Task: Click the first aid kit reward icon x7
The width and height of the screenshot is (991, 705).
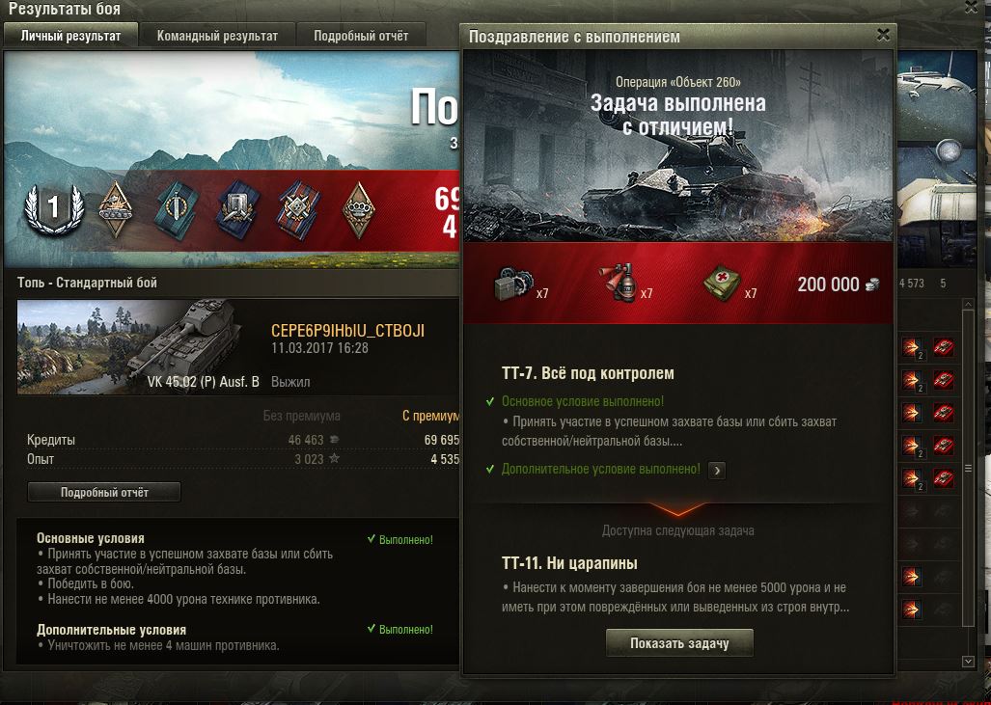Action: pos(723,284)
